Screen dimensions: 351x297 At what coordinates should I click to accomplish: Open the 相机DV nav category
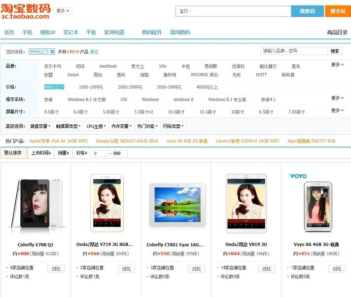pyautogui.click(x=48, y=32)
